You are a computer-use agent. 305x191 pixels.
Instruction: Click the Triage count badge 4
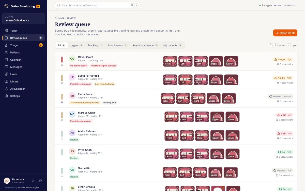tap(41, 45)
